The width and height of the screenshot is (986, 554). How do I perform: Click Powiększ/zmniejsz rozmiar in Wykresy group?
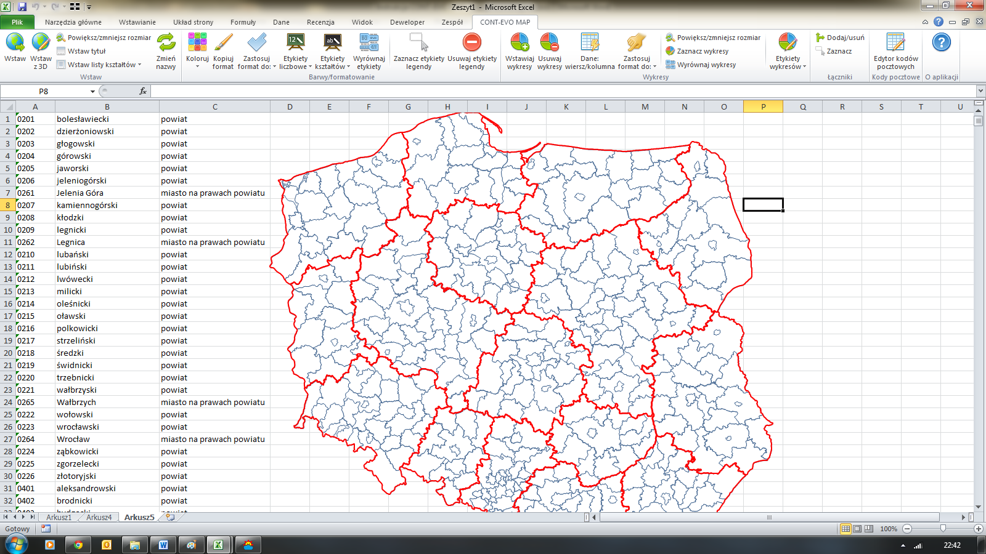(x=713, y=38)
